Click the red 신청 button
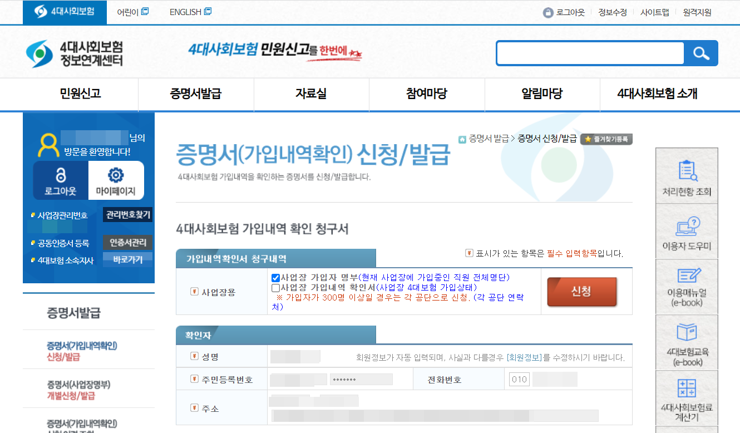740x433 pixels. [x=582, y=292]
